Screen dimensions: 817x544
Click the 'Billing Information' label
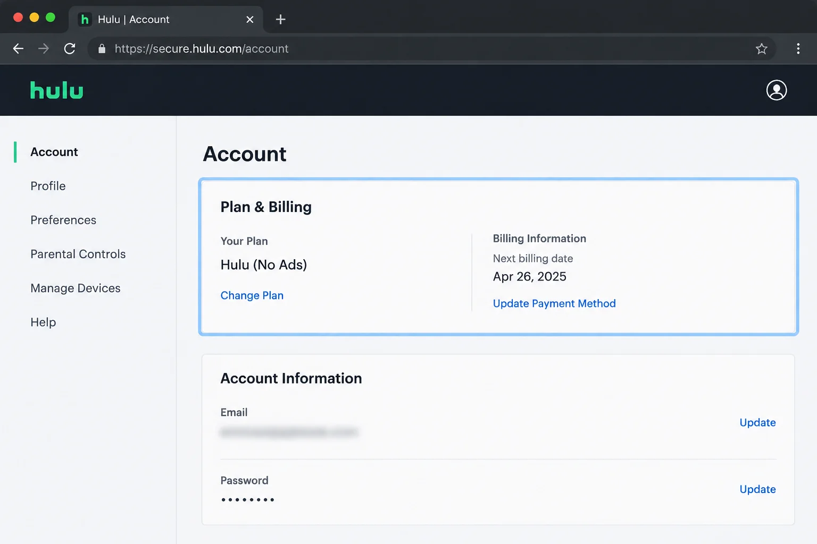(539, 239)
